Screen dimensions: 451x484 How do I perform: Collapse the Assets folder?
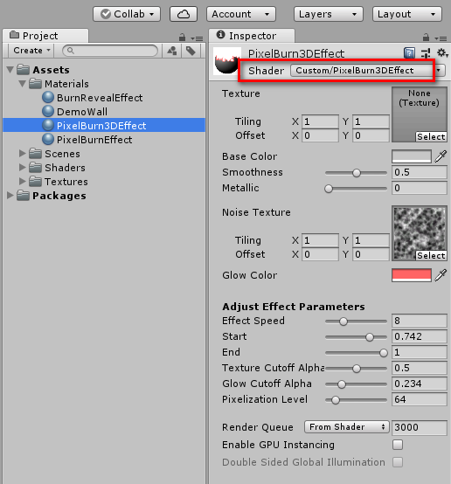click(10, 70)
